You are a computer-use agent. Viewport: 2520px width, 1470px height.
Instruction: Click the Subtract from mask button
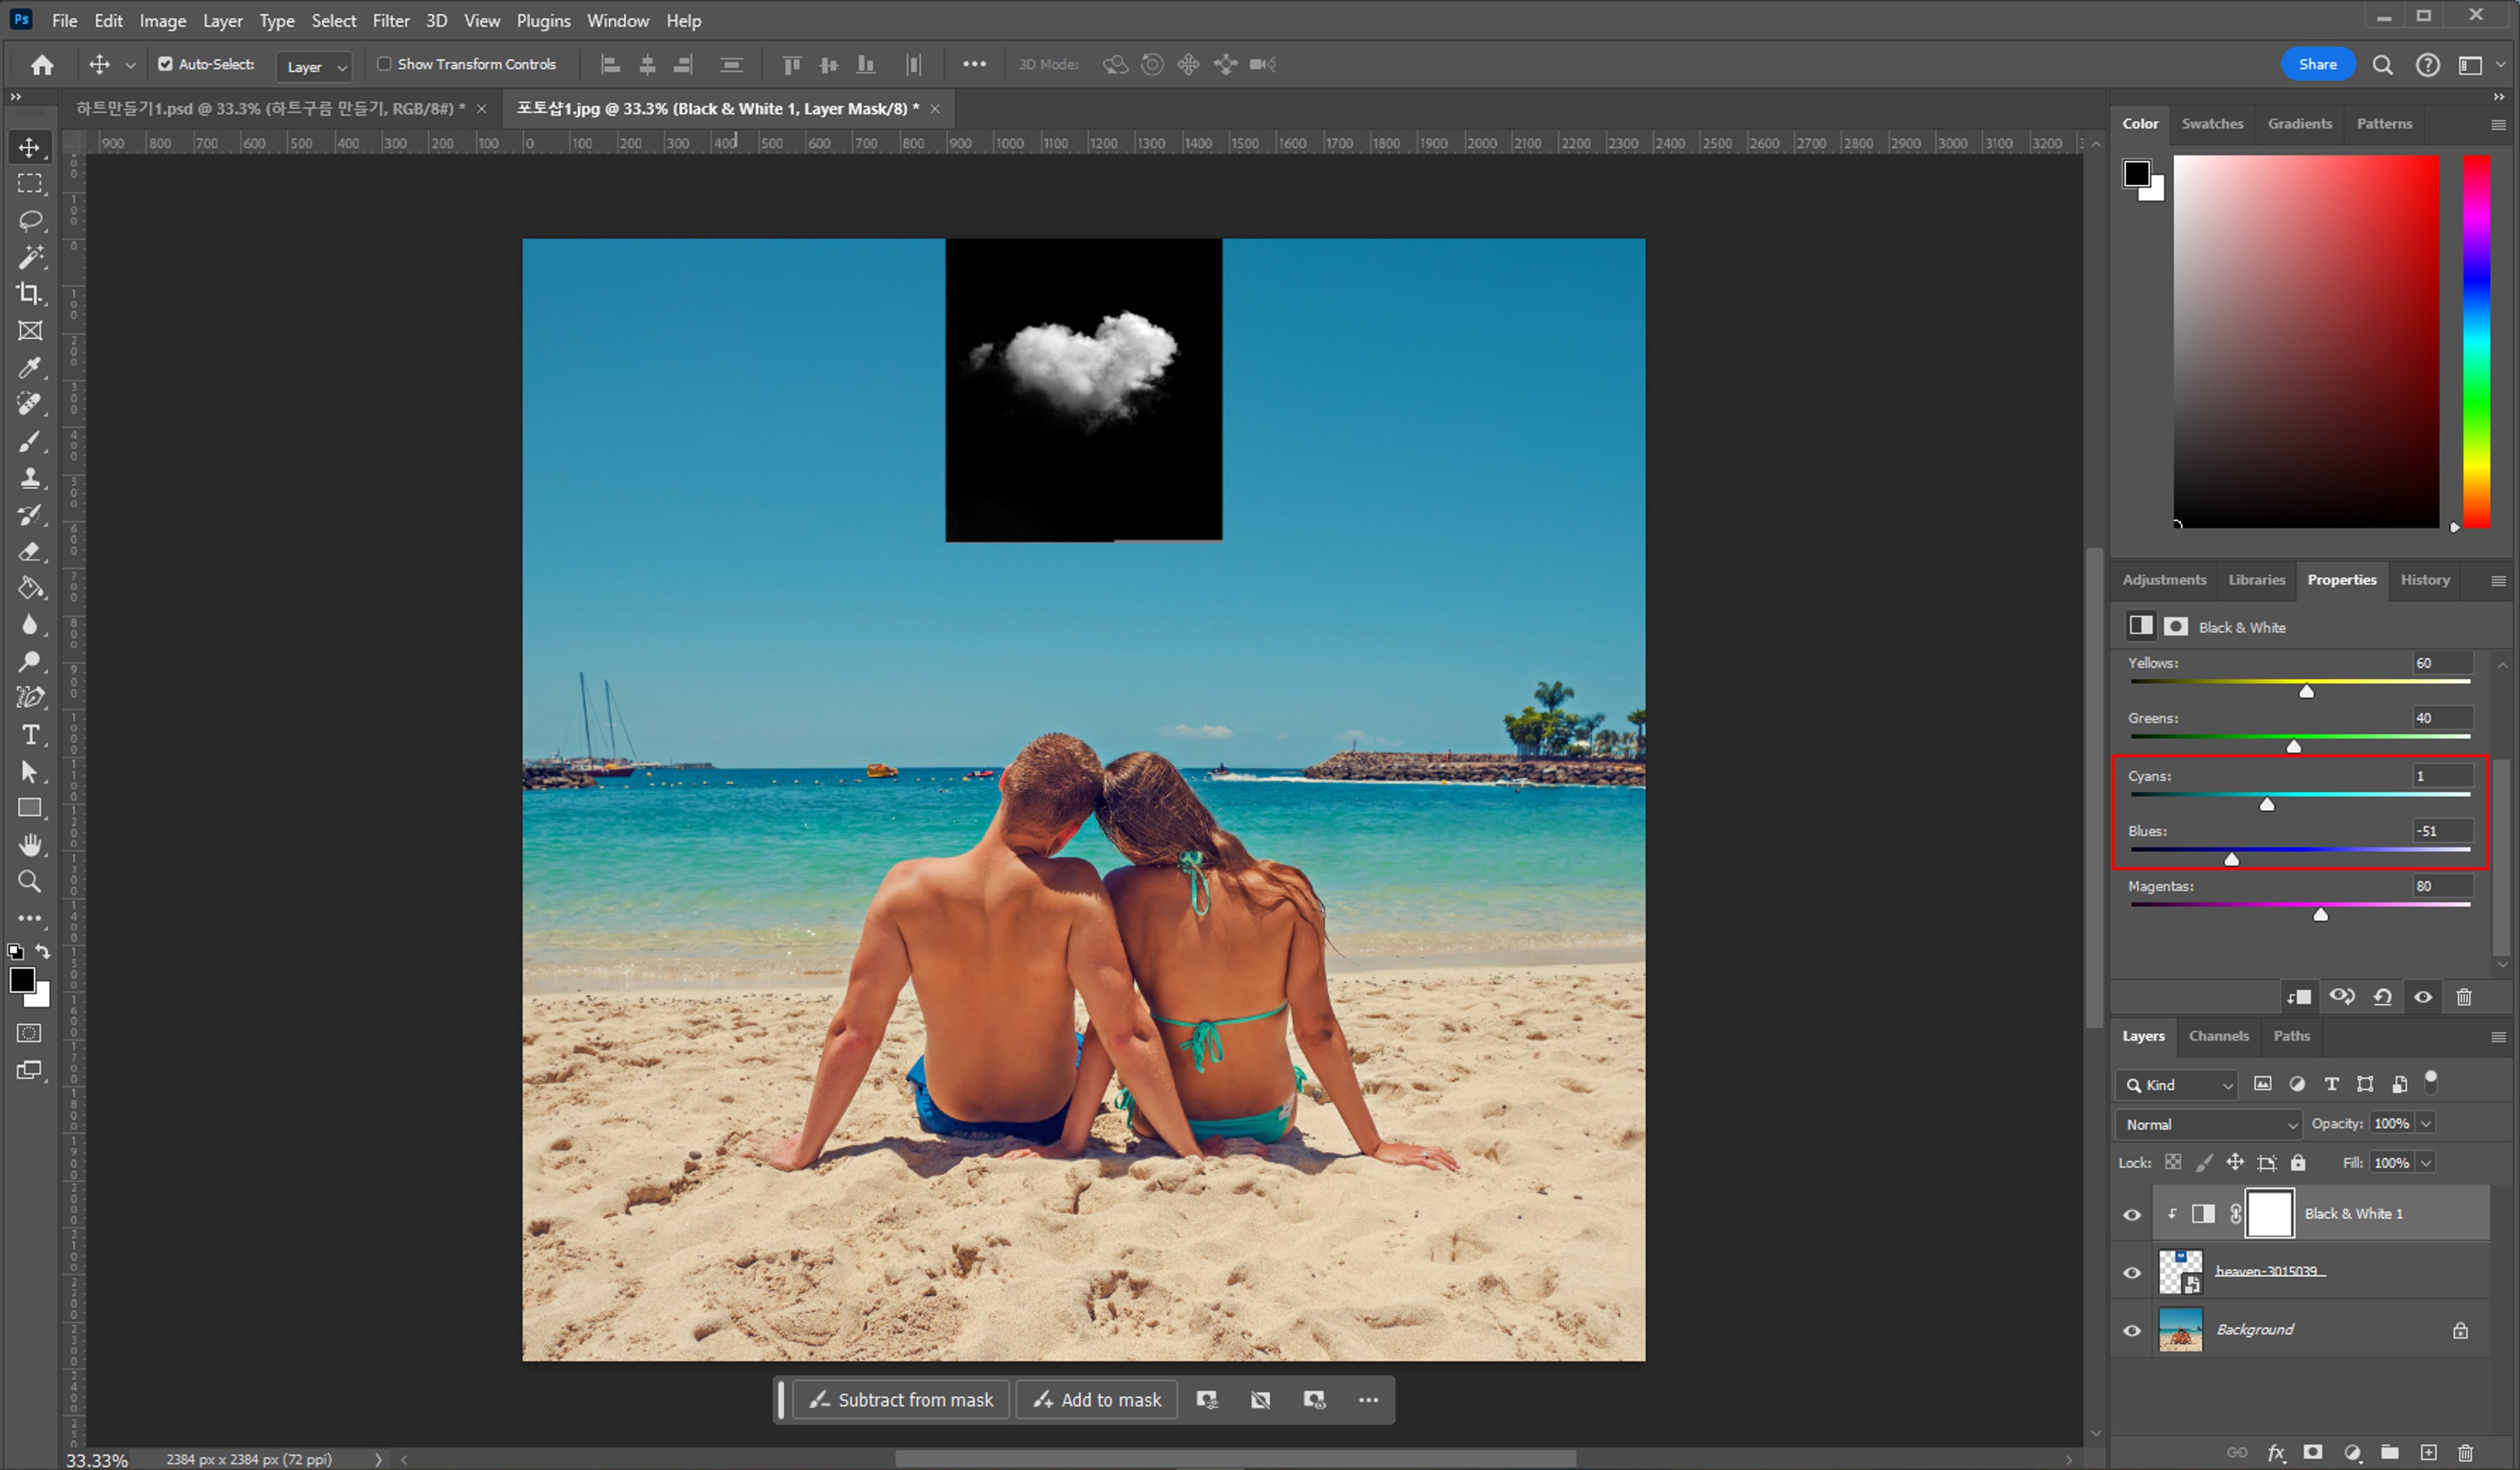click(901, 1400)
